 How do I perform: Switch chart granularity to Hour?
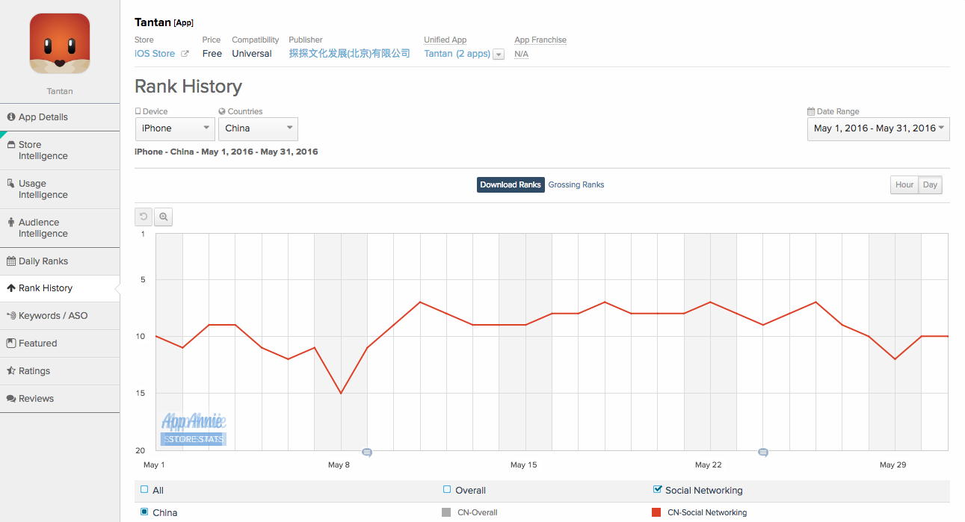coord(904,184)
